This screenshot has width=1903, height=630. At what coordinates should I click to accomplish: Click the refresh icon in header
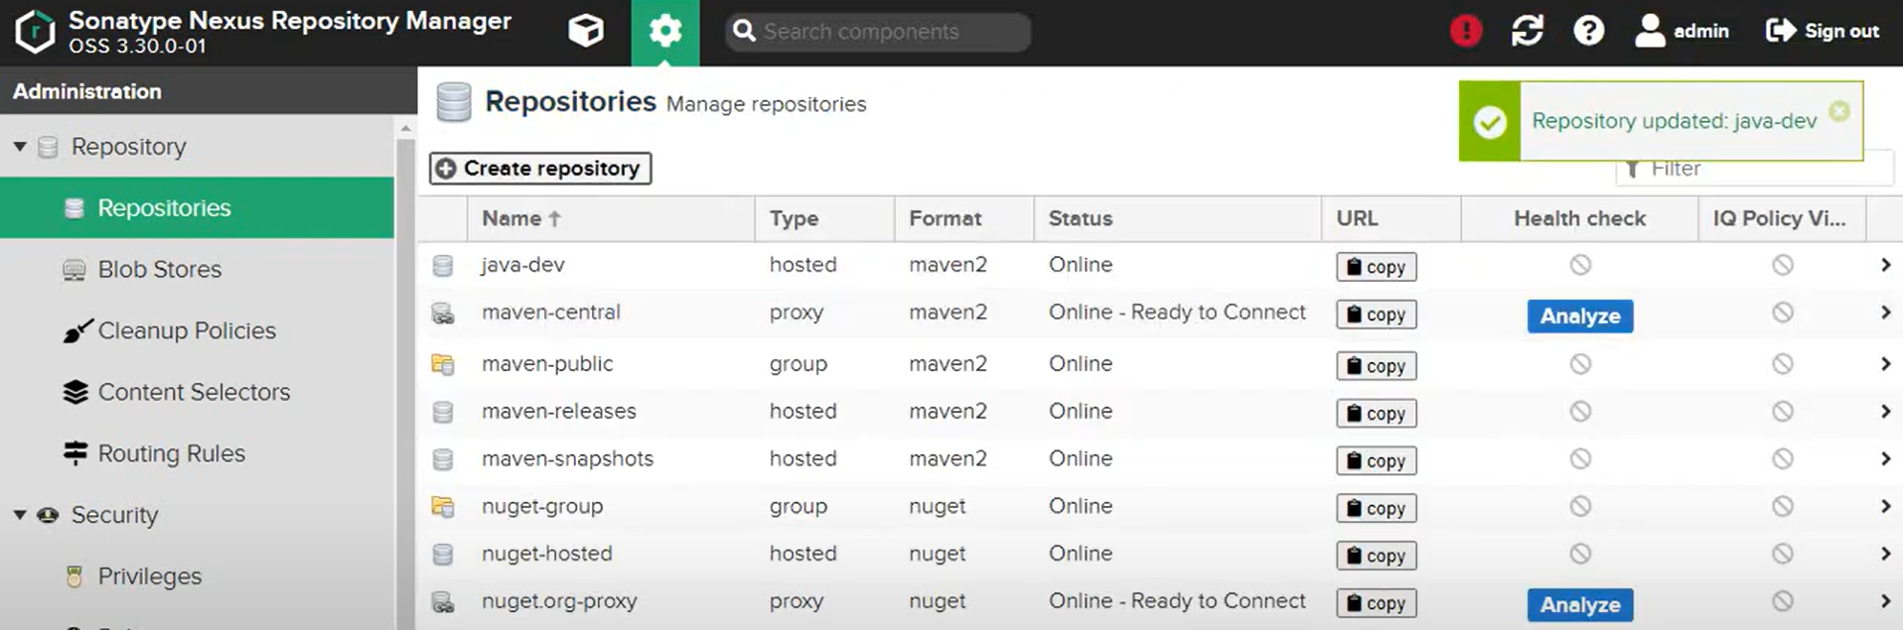(1528, 32)
